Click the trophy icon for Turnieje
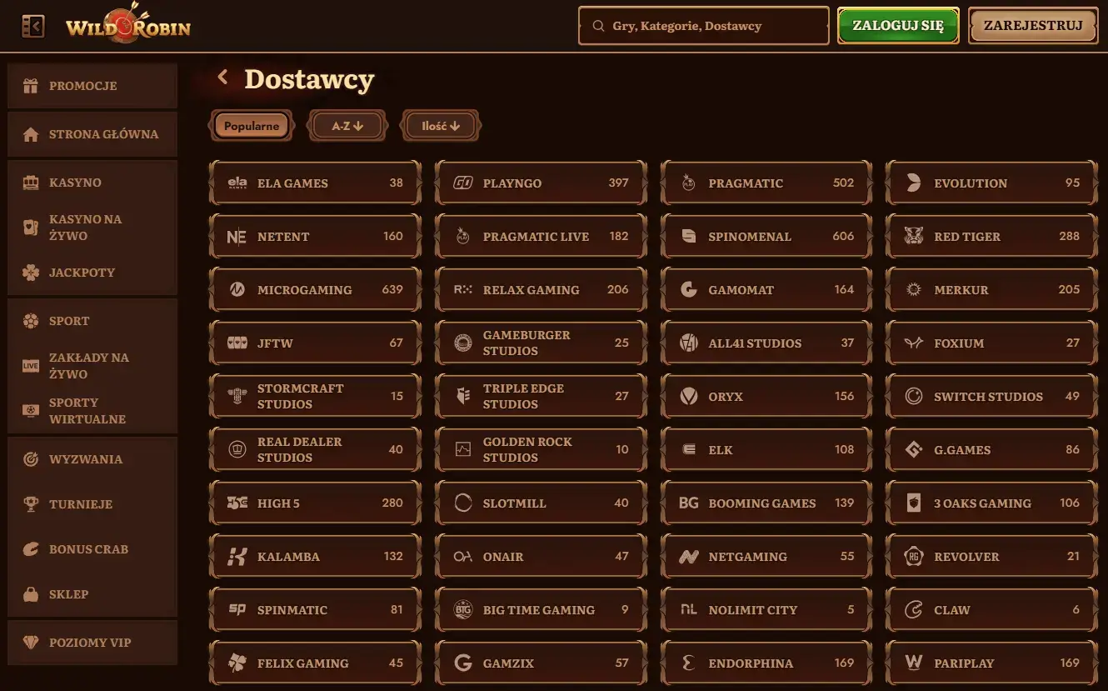The image size is (1108, 691). tap(31, 504)
